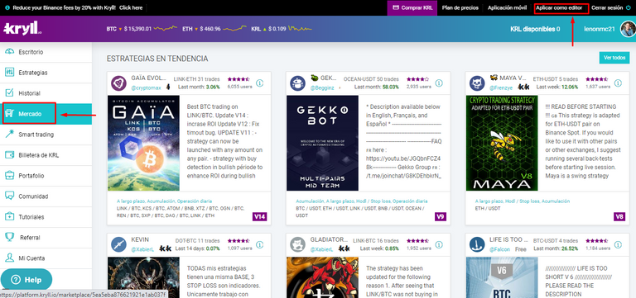Image resolution: width=636 pixels, height=298 pixels.
Task: Click the Estrategias sliders icon
Action: 9,73
